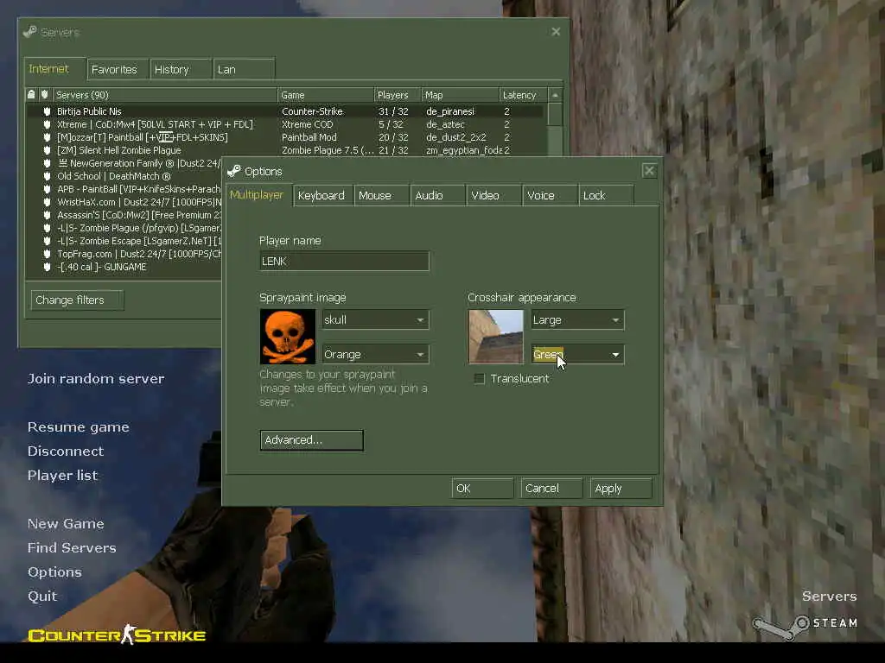Viewport: 885px width, 663px height.
Task: Sort servers by Map column header
Action: point(460,95)
